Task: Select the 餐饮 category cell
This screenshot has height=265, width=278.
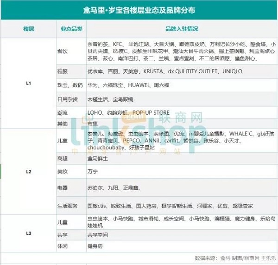Action: click(x=71, y=52)
